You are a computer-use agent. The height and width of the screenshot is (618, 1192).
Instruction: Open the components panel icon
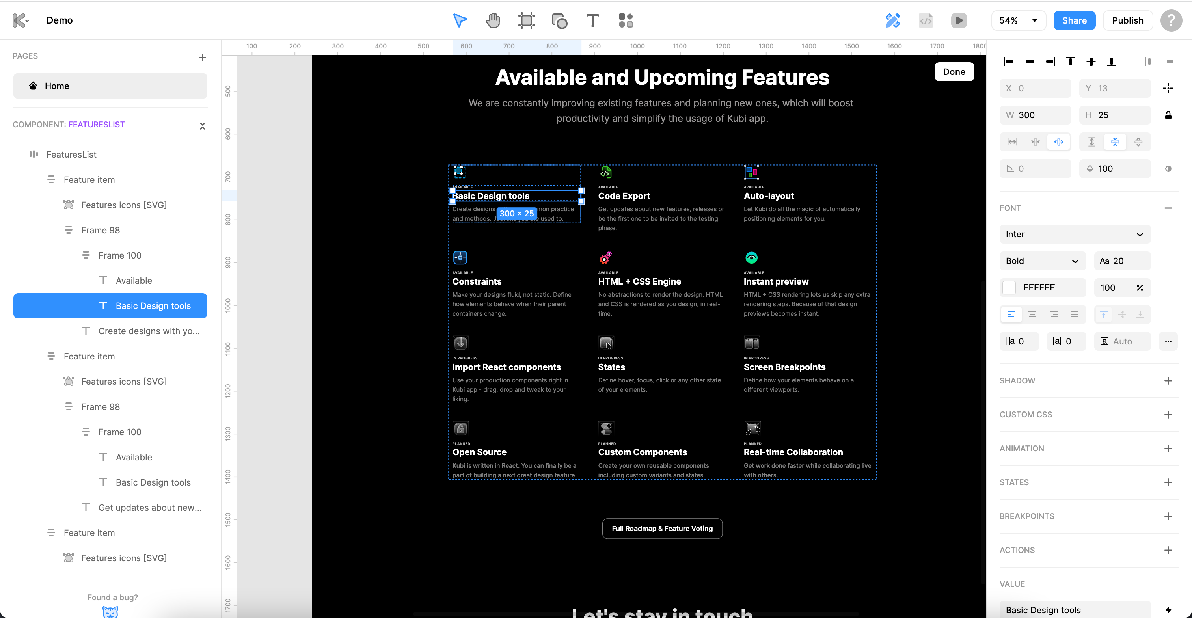tap(625, 20)
